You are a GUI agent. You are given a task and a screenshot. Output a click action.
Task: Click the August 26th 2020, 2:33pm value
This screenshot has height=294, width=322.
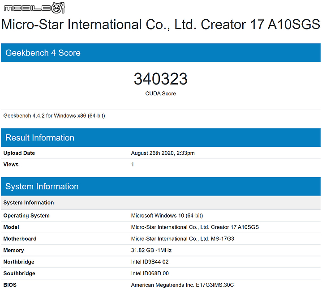[x=163, y=153]
